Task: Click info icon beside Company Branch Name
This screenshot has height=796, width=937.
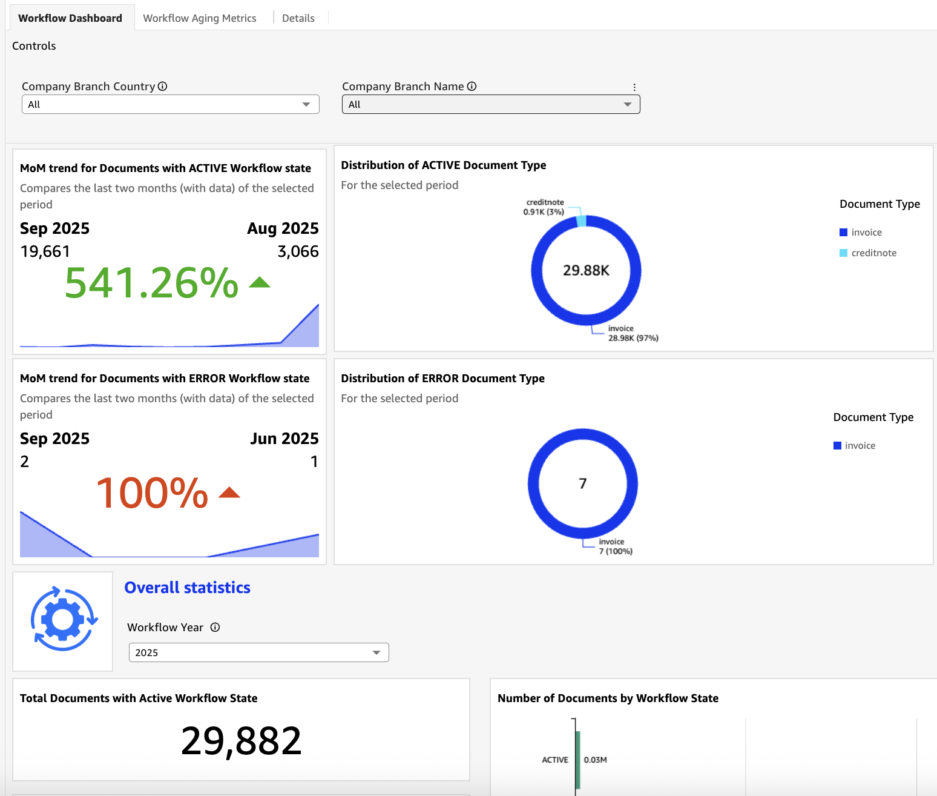Action: (x=472, y=87)
